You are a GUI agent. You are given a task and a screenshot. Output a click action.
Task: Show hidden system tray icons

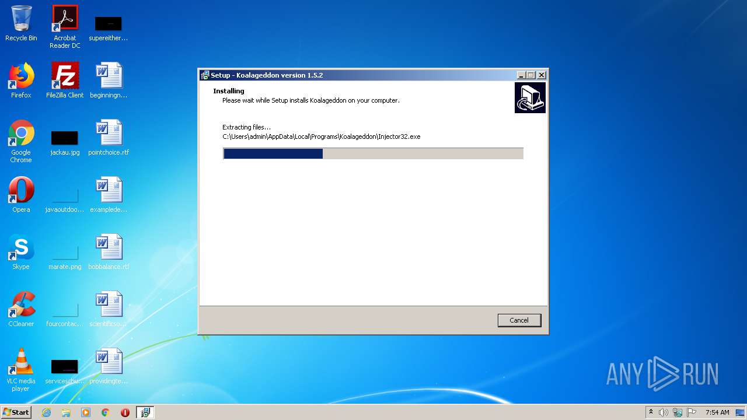coord(651,412)
